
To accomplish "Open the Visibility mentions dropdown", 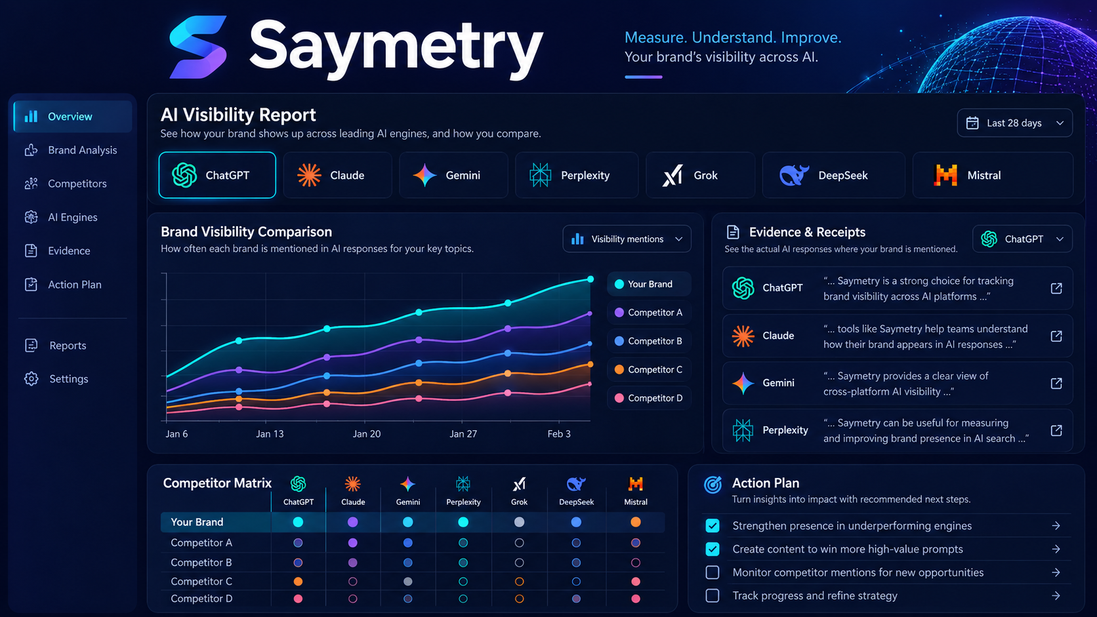I will click(627, 239).
